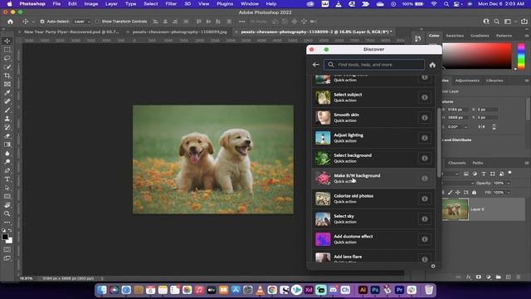Image resolution: width=531 pixels, height=299 pixels.
Task: Run Add duotone effect quick action
Action: 373,239
